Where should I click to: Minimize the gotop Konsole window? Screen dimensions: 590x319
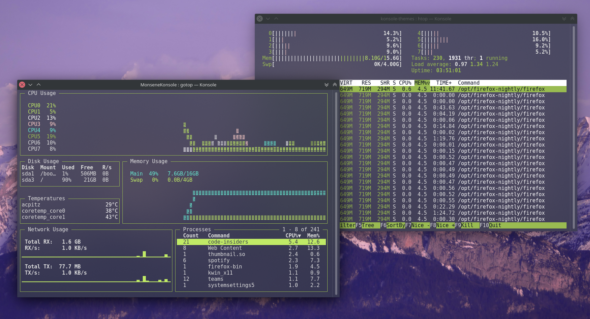(30, 85)
